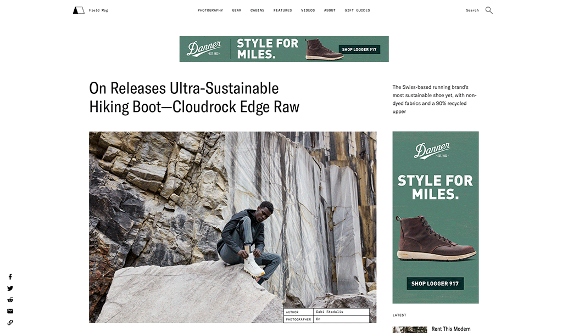Open search with the magnifying glass icon
This screenshot has width=568, height=333.
click(x=489, y=10)
